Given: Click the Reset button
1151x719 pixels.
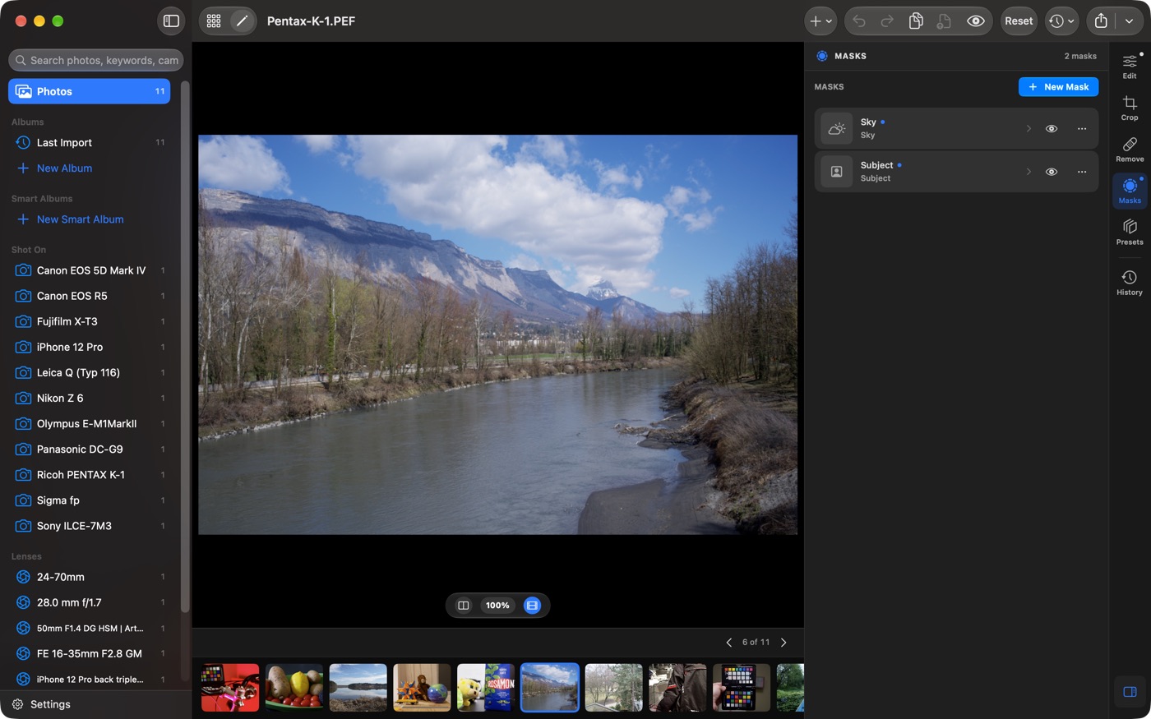Looking at the screenshot, I should point(1019,21).
